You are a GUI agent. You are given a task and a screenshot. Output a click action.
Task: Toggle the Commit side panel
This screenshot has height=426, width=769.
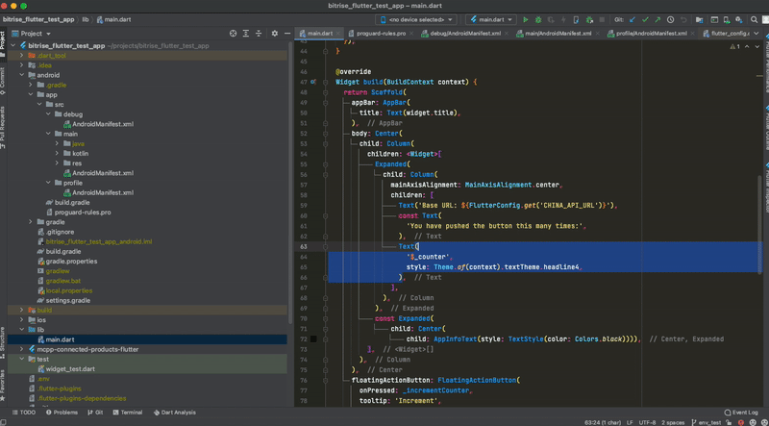(3, 81)
